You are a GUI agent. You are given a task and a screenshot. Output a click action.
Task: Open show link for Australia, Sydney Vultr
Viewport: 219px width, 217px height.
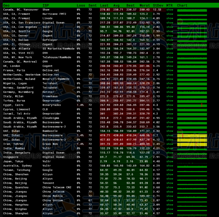(170, 166)
